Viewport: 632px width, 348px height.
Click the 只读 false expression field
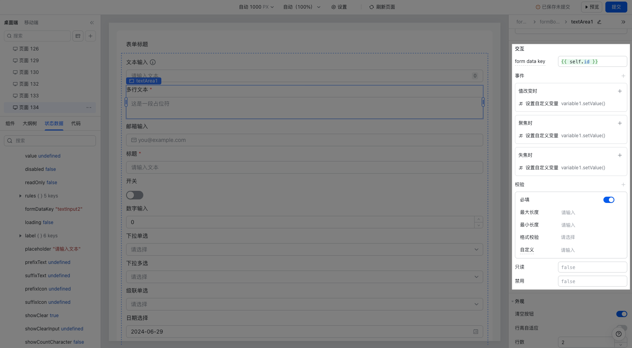[592, 267]
